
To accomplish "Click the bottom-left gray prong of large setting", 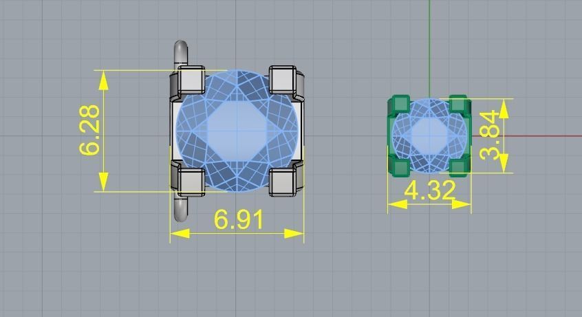I will [191, 182].
